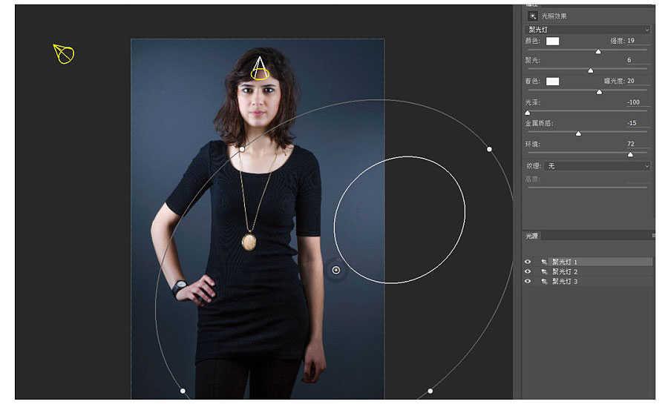Screen dimensions: 668x410
Task: Switch to the 光源 lights tab
Action: click(531, 236)
